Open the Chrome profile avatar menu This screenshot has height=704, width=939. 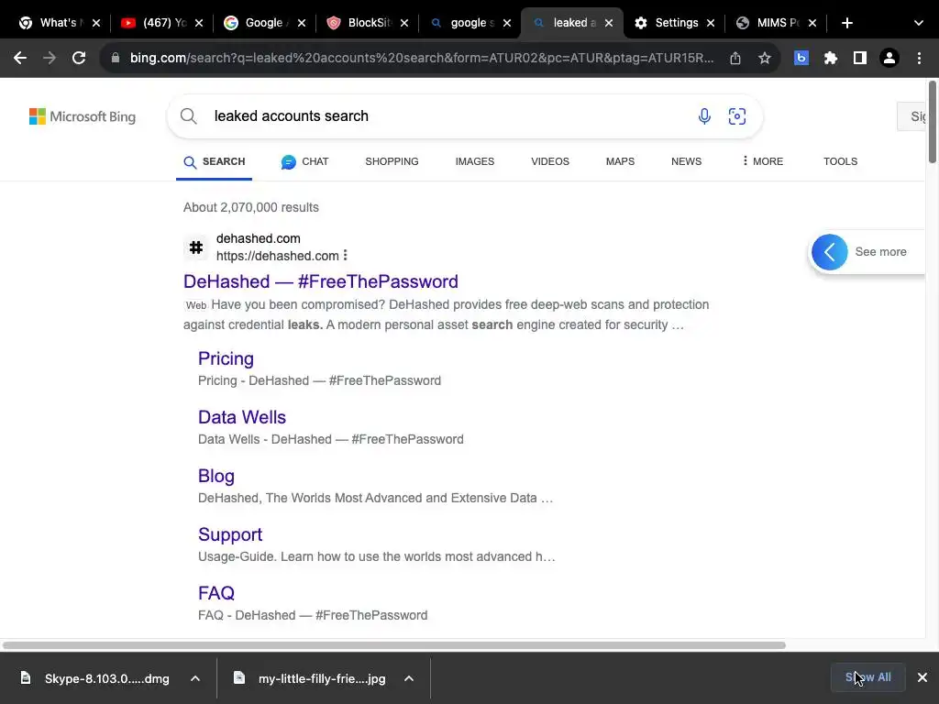click(x=889, y=58)
